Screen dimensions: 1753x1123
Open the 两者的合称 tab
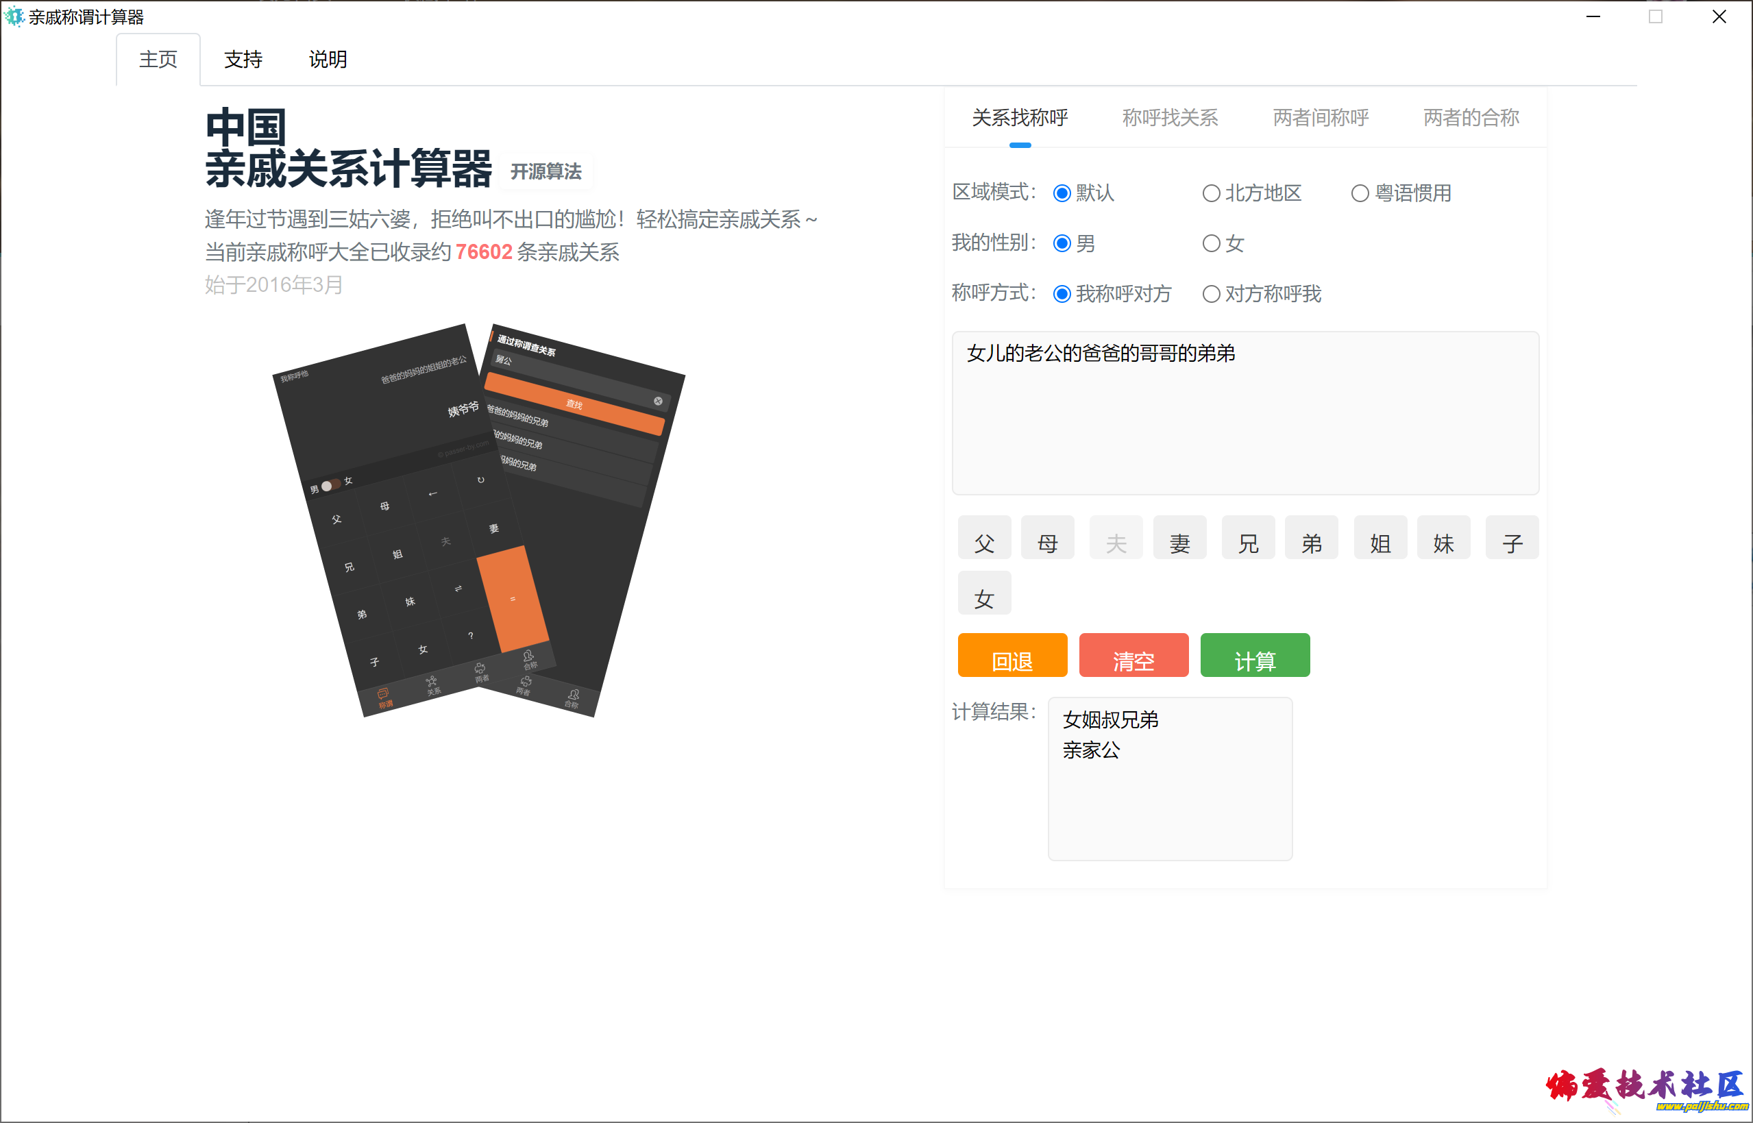point(1471,117)
